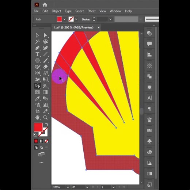This screenshot has height=190, width=190.
Task: Activate the Type tool
Action: (38, 54)
